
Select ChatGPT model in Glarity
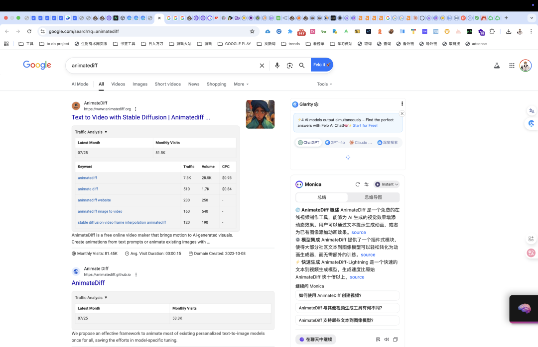pos(308,143)
